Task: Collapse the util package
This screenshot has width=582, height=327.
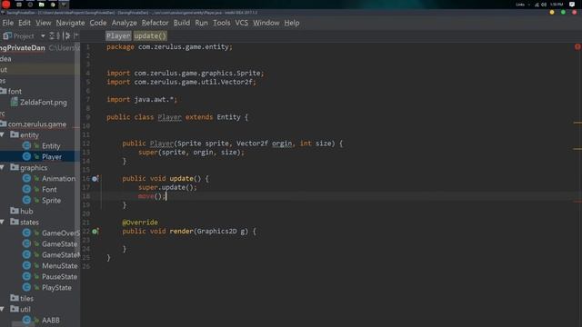Action: pyautogui.click(x=3, y=309)
